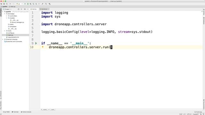Viewport: 205px width, 115px height.
Task: Click the word 'logging' on line 1
Action: pyautogui.click(x=61, y=13)
